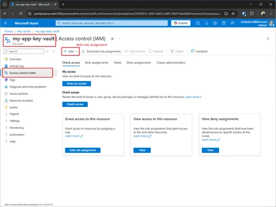Viewport: 276px width, 207px height.
Task: Open the help question mark icon
Action: (x=224, y=23)
